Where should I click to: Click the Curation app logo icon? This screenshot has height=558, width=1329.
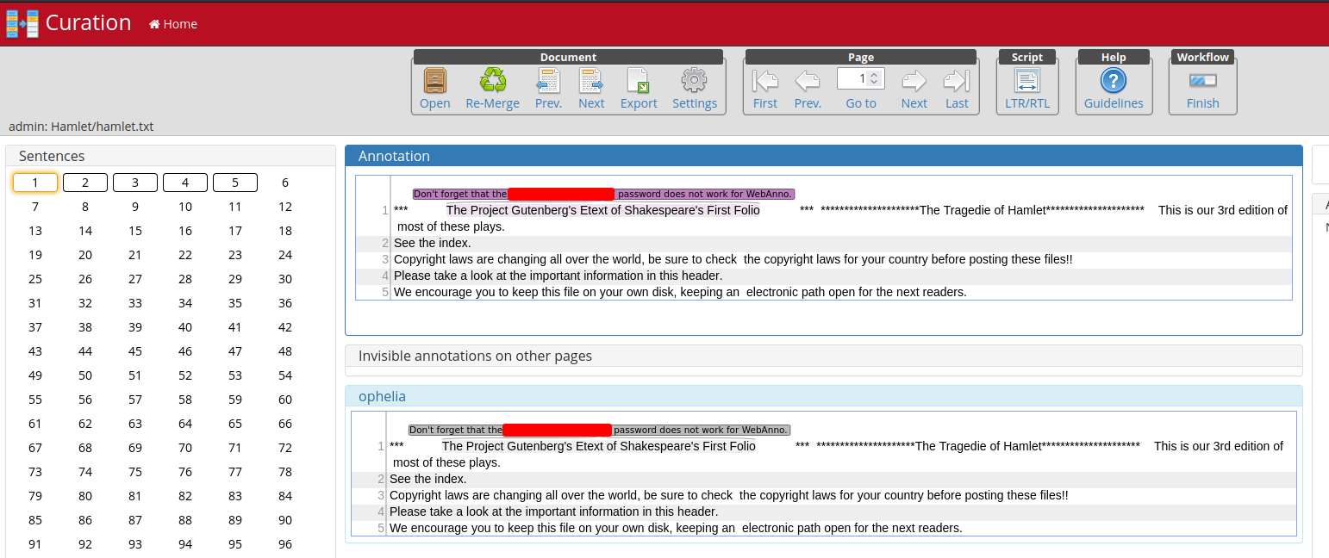pyautogui.click(x=22, y=23)
